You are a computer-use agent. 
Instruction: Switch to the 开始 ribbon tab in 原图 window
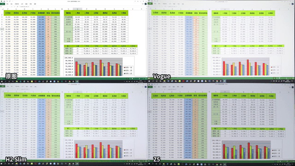[x=7, y=4]
